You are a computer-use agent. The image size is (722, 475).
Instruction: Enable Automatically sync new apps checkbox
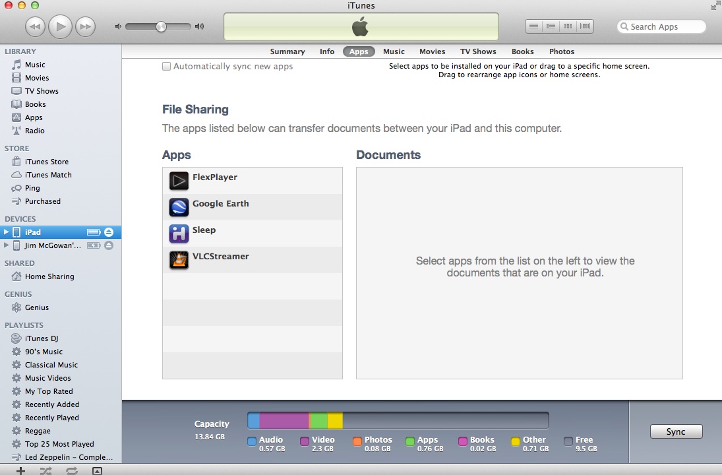click(x=166, y=67)
